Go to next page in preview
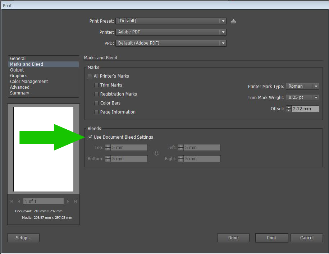This screenshot has width=329, height=254. click(x=68, y=202)
